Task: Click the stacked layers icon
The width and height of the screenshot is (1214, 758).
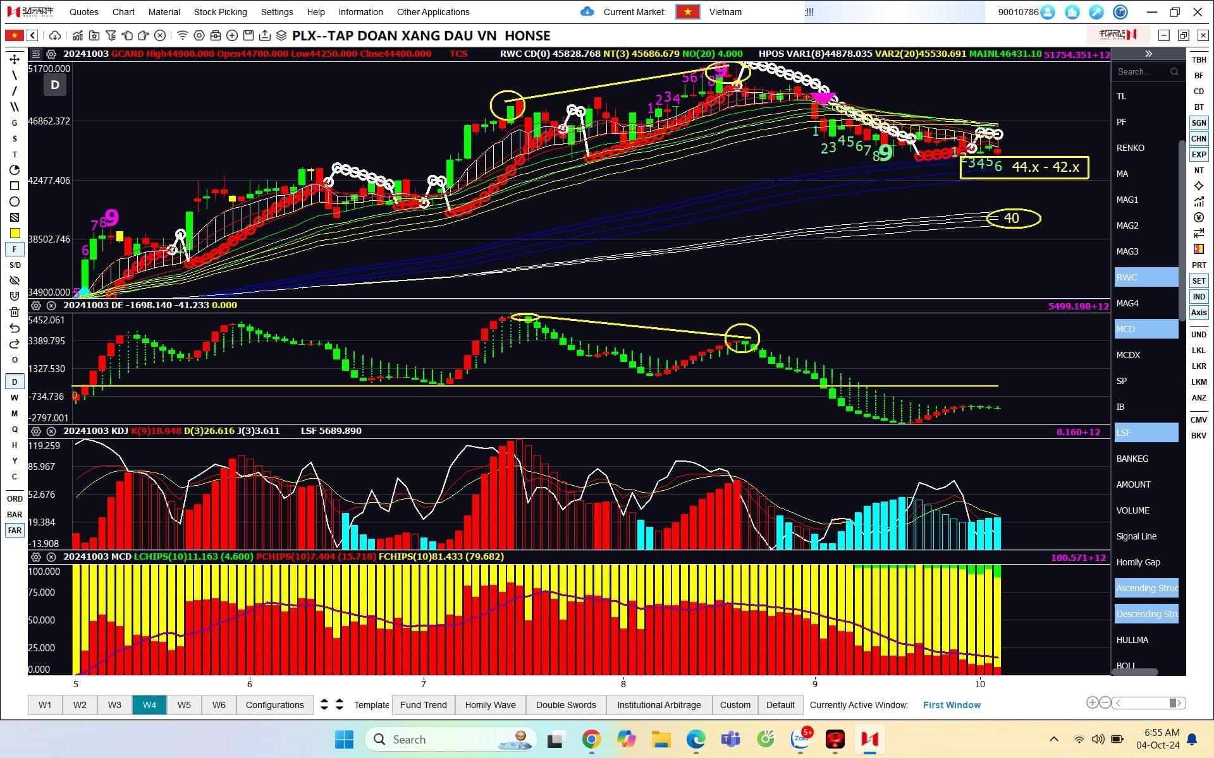Action: (x=281, y=35)
